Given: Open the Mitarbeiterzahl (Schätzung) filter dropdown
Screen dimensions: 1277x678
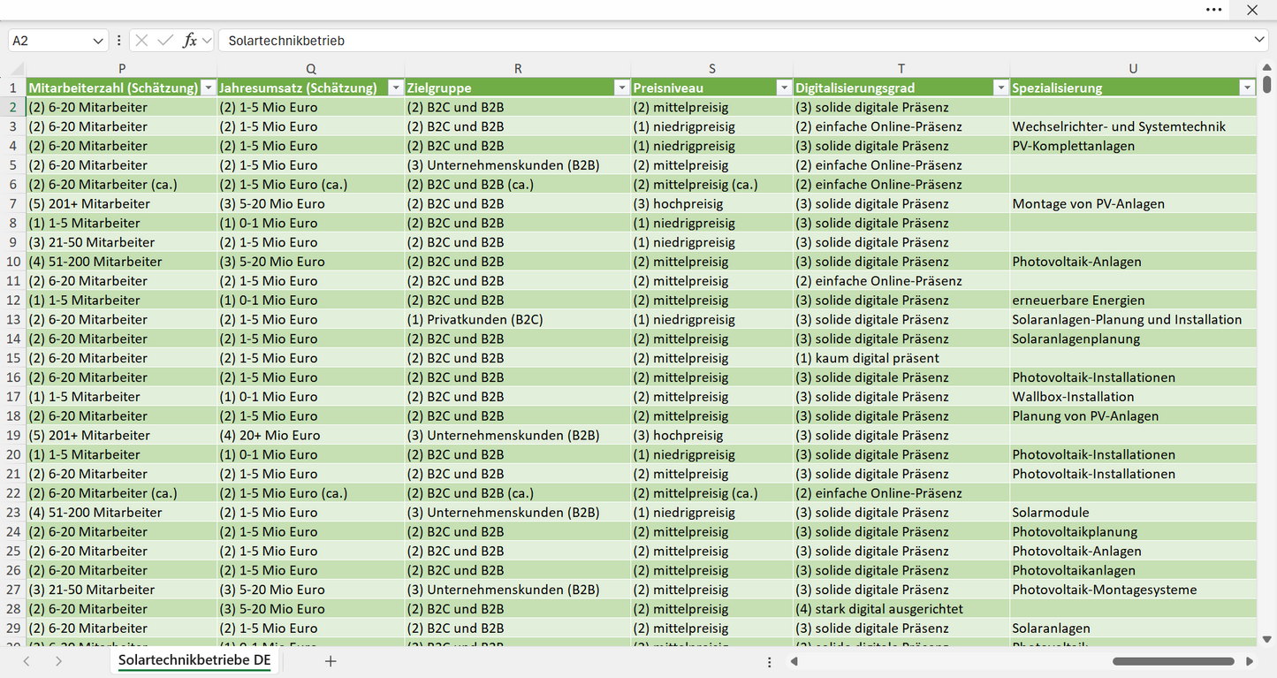Looking at the screenshot, I should pos(208,88).
